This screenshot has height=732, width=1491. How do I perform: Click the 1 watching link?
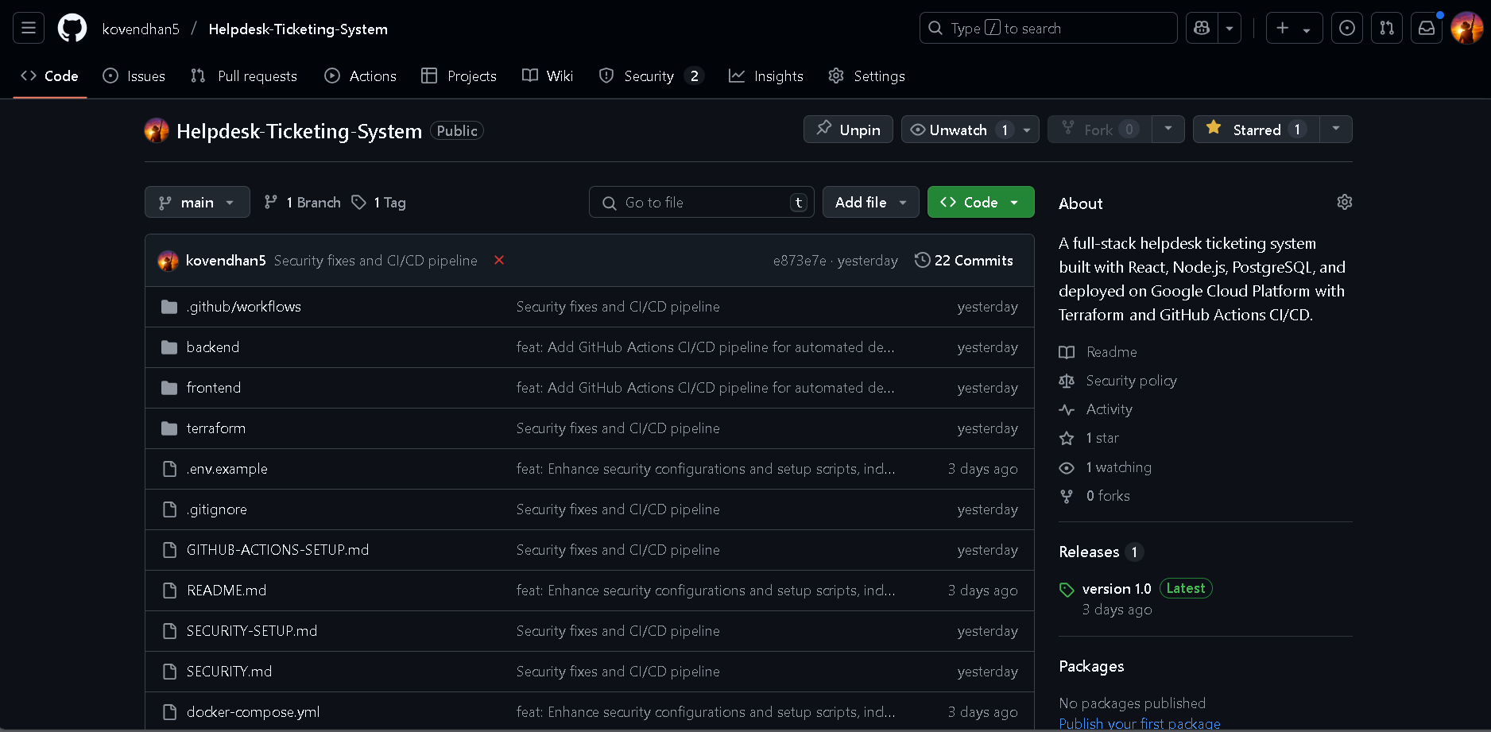point(1106,467)
